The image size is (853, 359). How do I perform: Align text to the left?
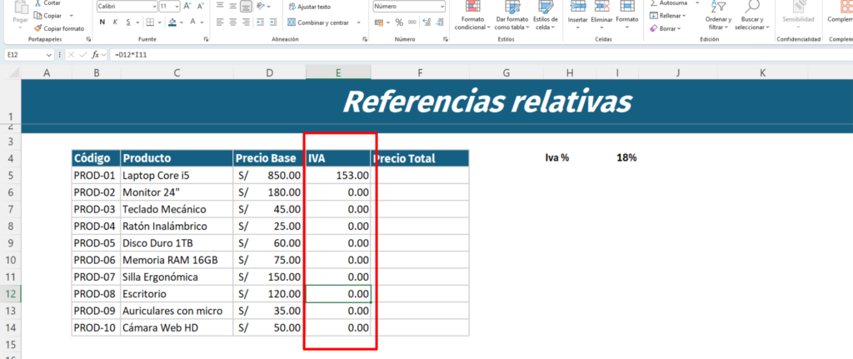(220, 22)
